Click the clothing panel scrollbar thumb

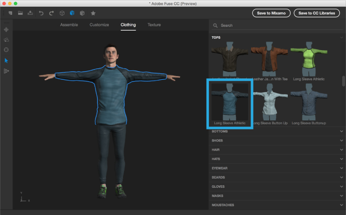click(343, 81)
